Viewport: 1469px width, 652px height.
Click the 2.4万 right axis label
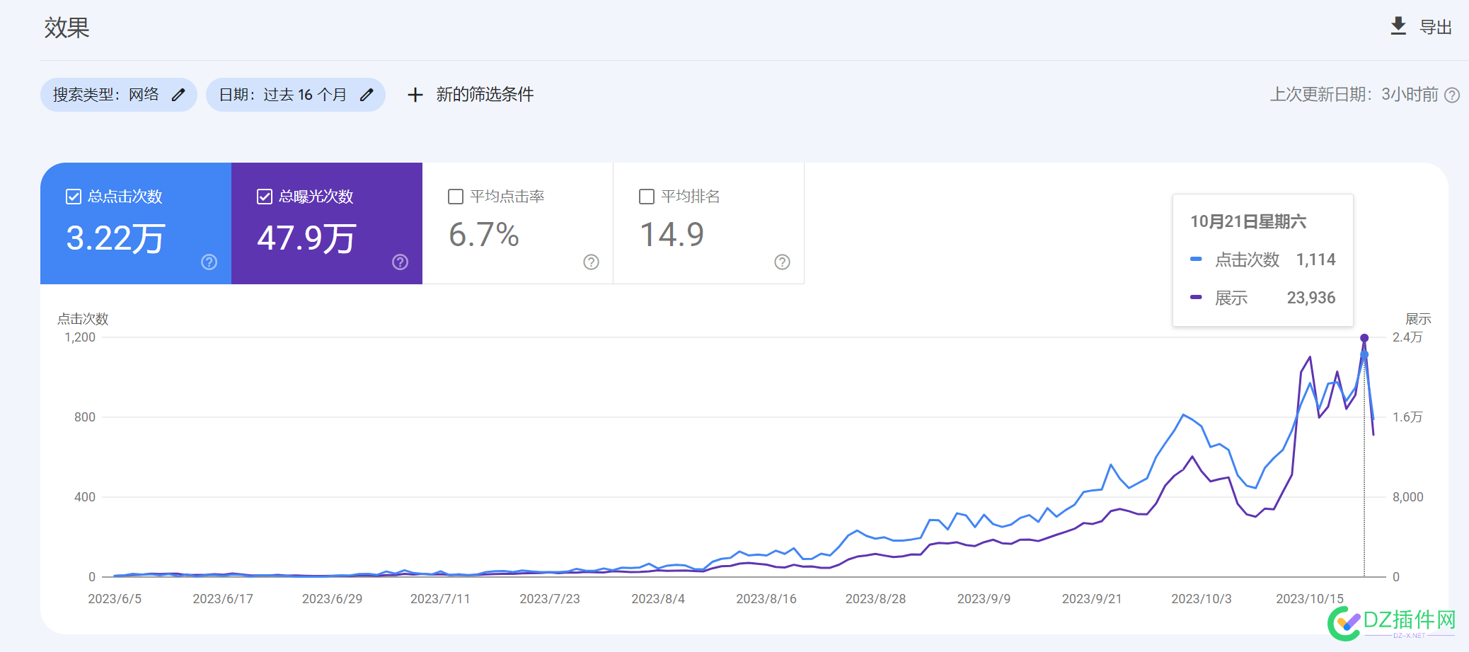tap(1407, 337)
